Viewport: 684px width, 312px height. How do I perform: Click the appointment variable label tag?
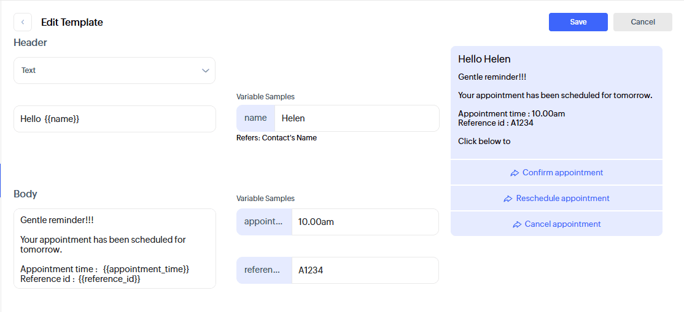(x=264, y=222)
